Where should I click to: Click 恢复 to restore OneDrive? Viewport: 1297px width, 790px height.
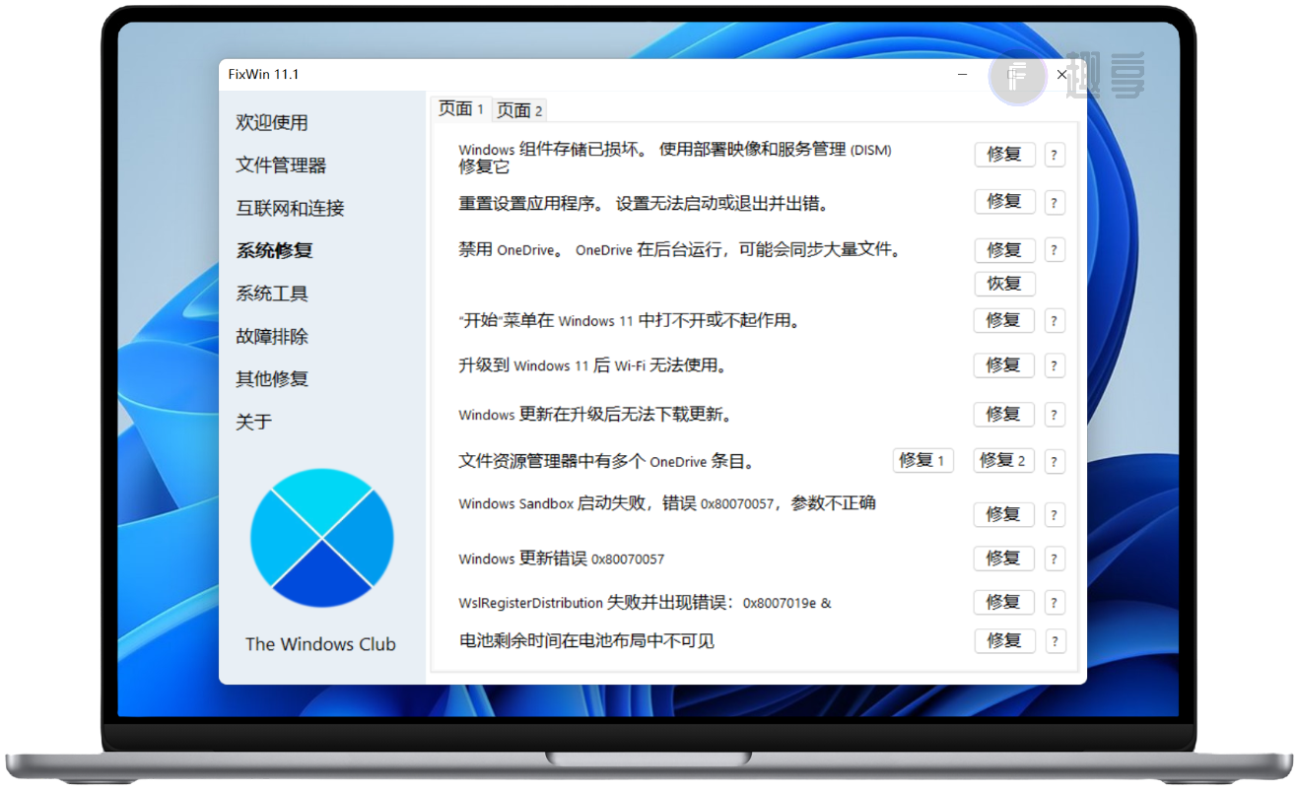point(1004,284)
